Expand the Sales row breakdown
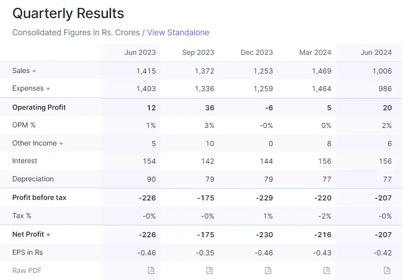The width and height of the screenshot is (405, 280). pyautogui.click(x=34, y=71)
